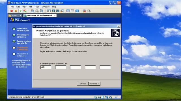Screen dimensions: 181x101
Task: Click the Quick Switch mode icon
Action: click(x=58, y=11)
